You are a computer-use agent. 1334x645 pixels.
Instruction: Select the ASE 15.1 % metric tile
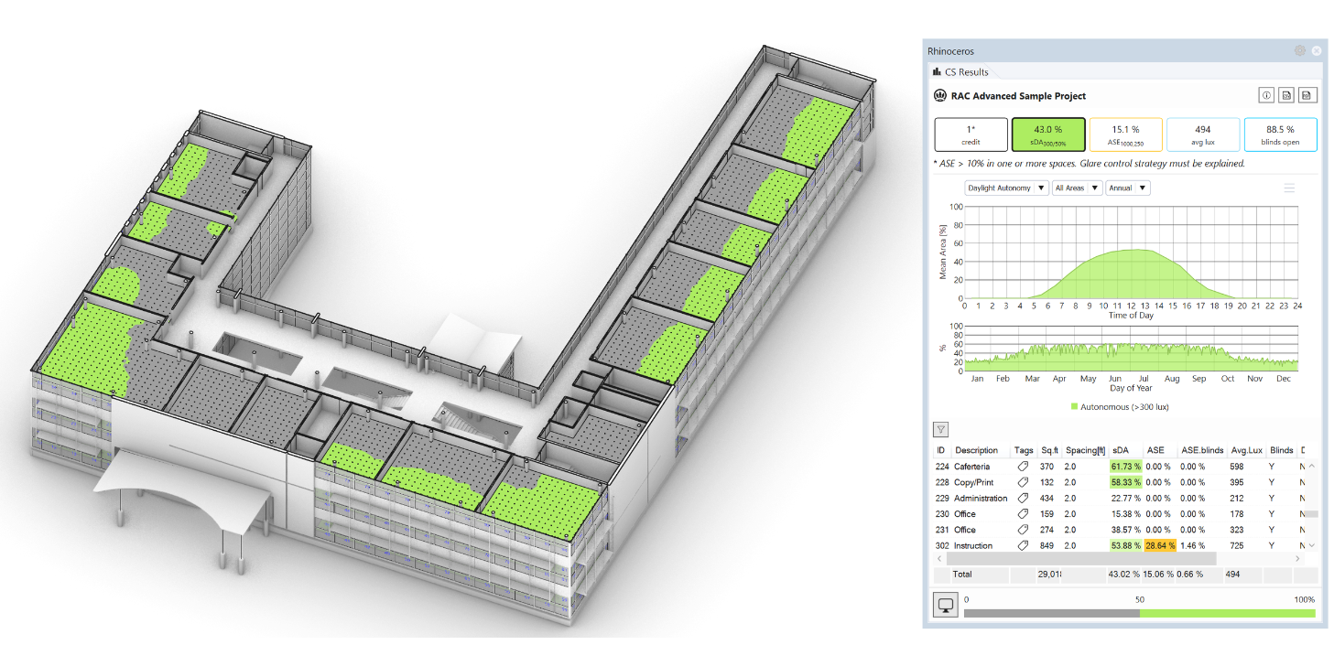coord(1125,134)
